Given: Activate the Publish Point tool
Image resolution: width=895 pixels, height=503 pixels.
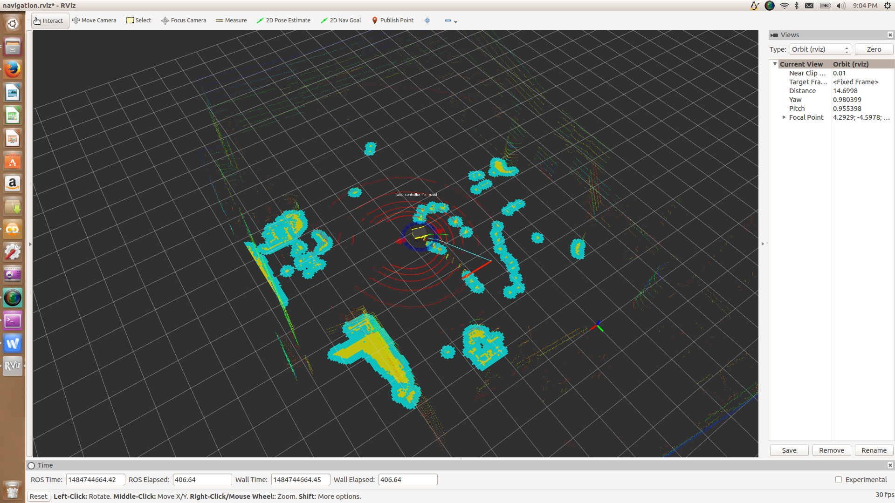Looking at the screenshot, I should [393, 20].
